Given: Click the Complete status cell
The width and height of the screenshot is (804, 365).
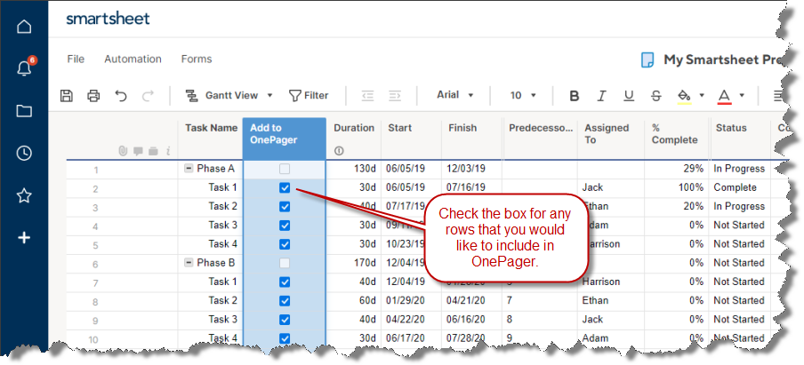Looking at the screenshot, I should [x=740, y=188].
